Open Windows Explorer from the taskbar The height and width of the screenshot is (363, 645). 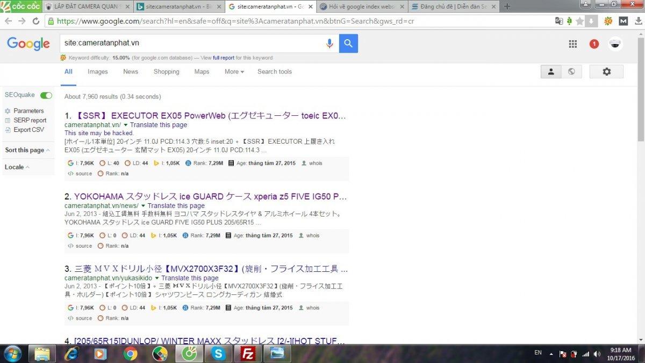pyautogui.click(x=42, y=353)
